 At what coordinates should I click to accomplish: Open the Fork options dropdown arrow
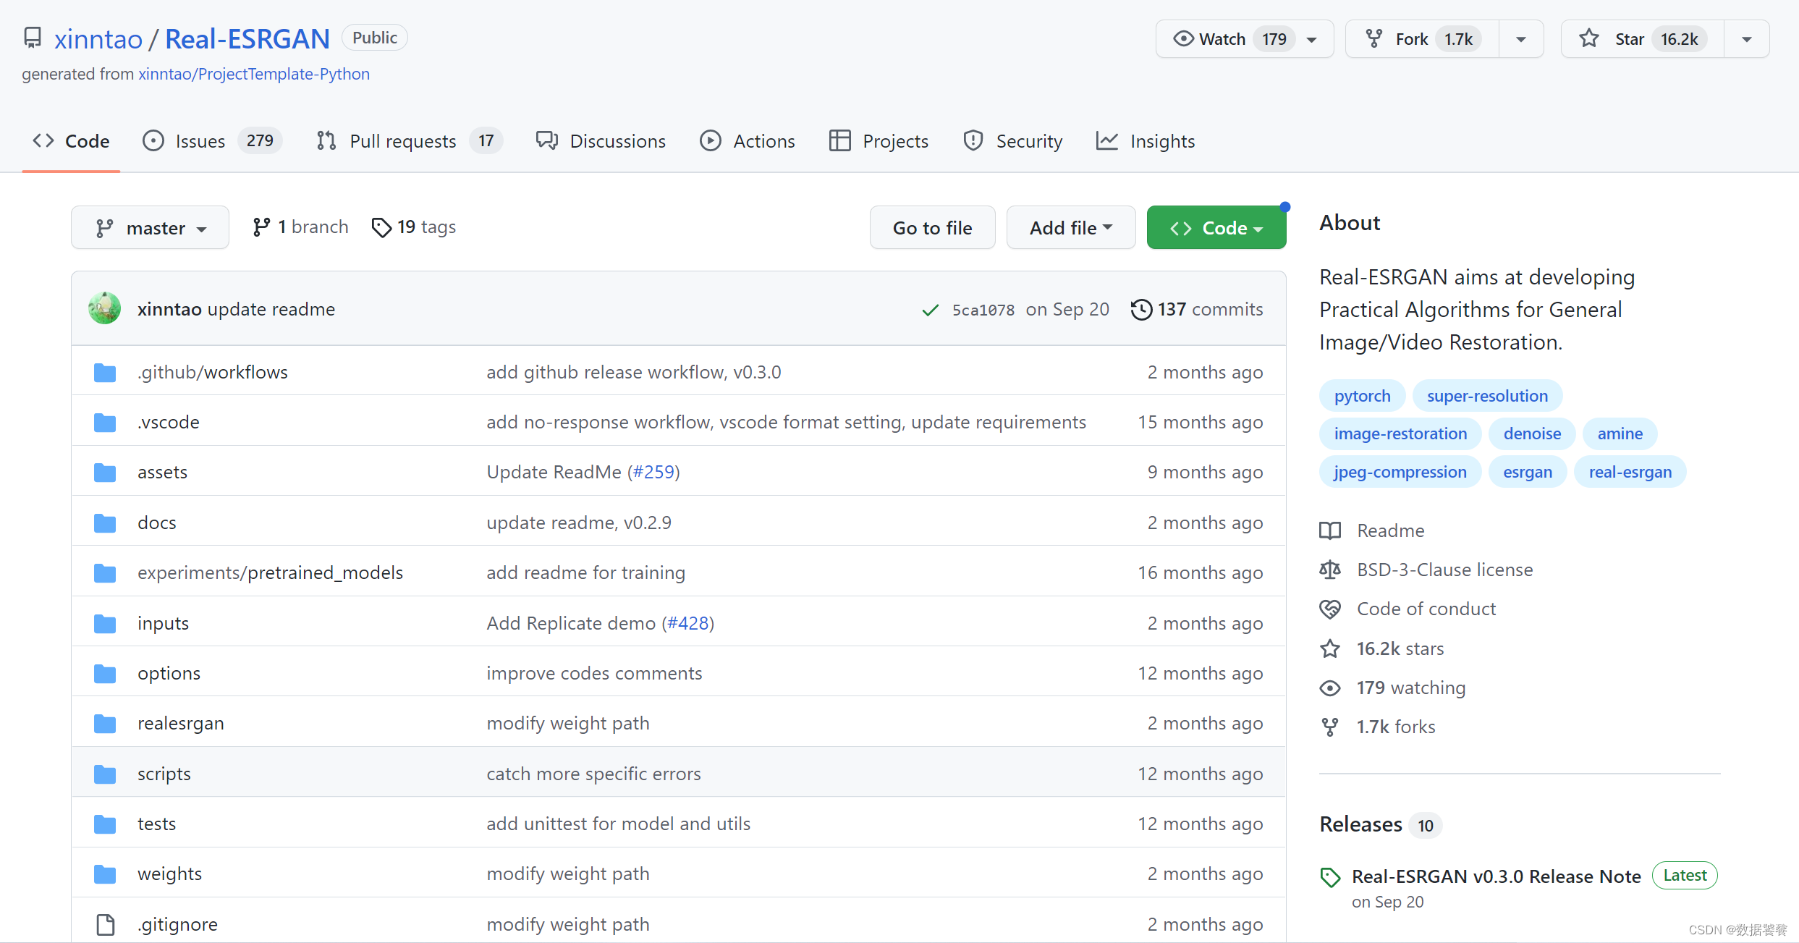tap(1520, 39)
